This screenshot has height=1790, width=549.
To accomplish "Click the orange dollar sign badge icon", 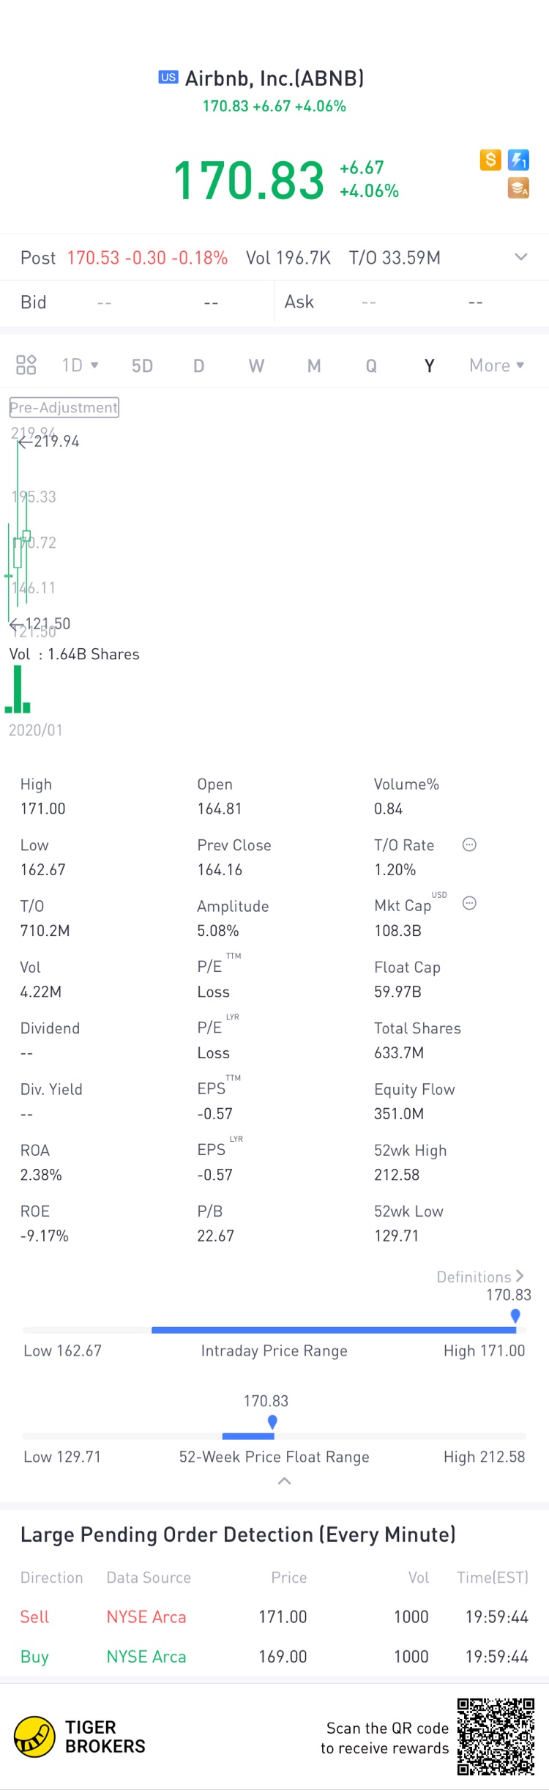I will [490, 160].
